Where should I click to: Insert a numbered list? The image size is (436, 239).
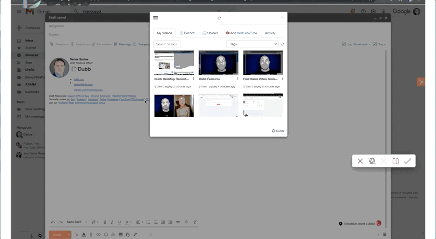pos(148,222)
